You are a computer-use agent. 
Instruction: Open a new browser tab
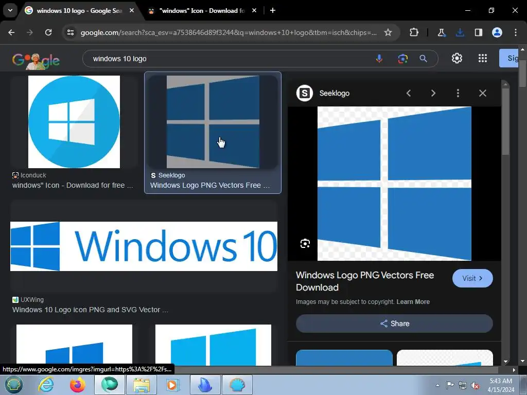(273, 10)
